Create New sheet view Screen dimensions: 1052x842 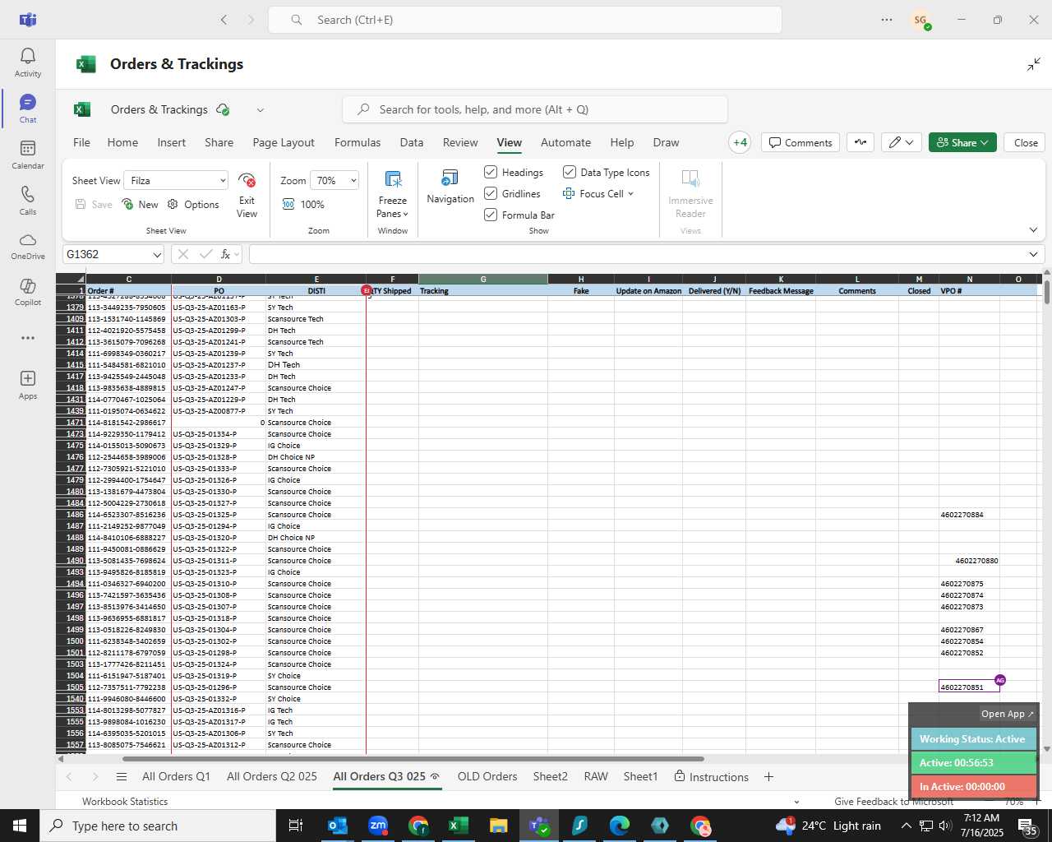[140, 204]
